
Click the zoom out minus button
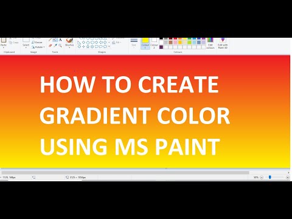[x=262, y=177]
